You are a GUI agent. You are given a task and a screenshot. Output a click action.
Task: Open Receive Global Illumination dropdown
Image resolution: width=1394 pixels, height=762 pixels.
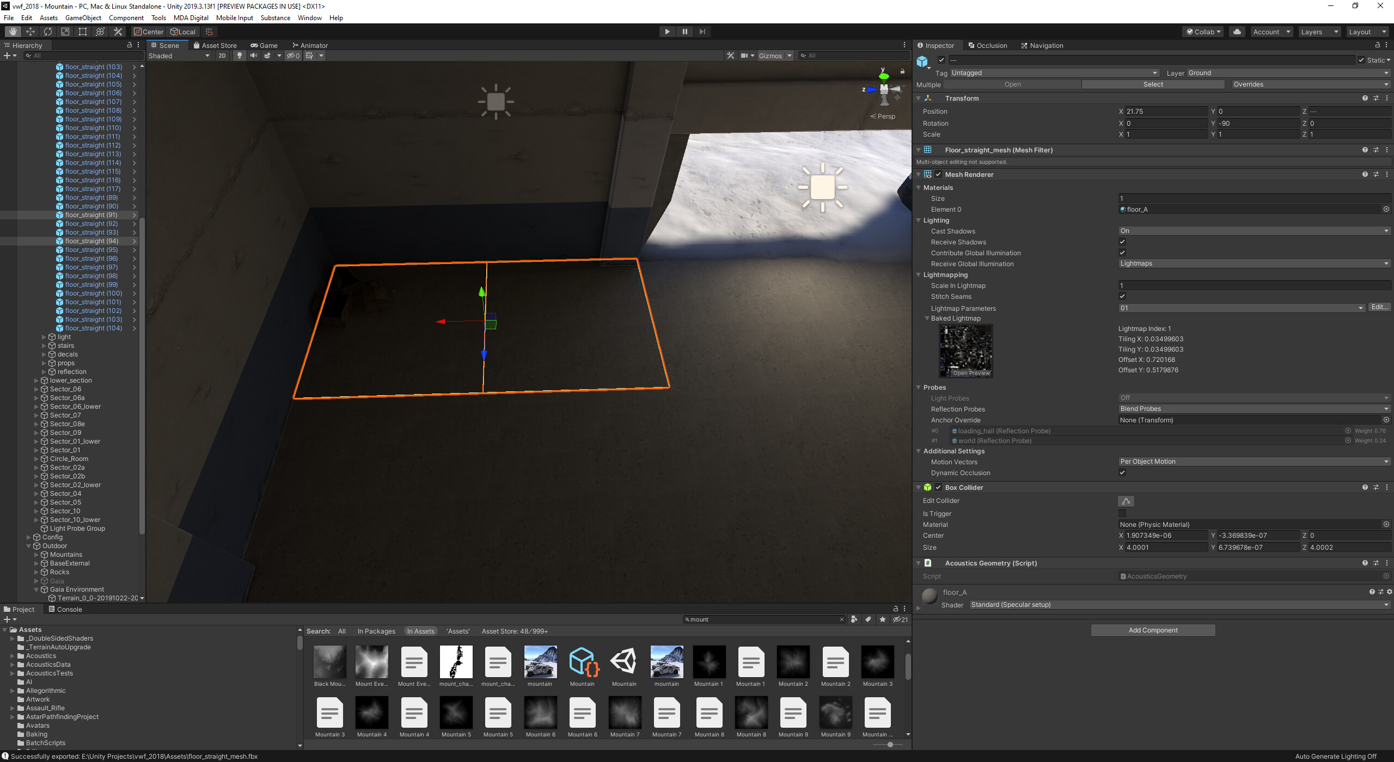pyautogui.click(x=1255, y=263)
